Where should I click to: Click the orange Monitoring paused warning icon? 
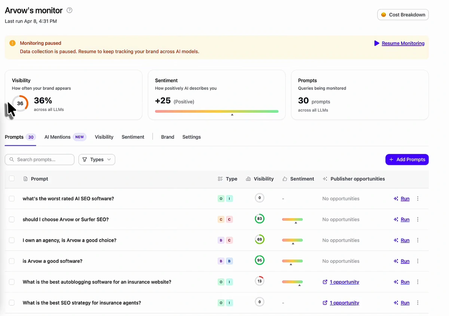[12, 43]
